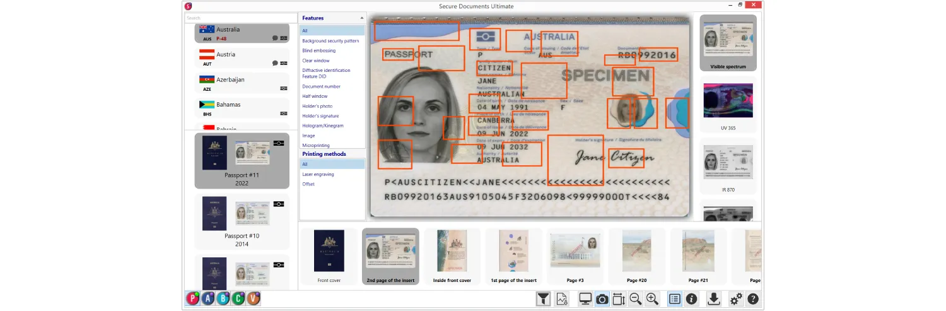Click the monitor display icon
Viewport: 946px width, 311px height.
[x=585, y=299]
